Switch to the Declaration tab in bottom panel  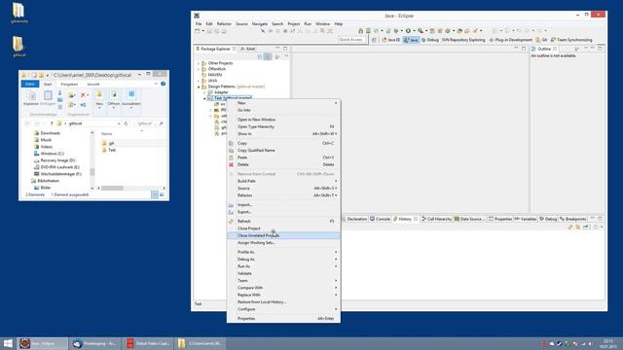(x=354, y=219)
